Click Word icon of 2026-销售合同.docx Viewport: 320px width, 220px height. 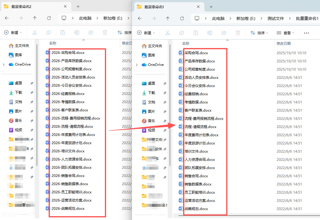47,175
